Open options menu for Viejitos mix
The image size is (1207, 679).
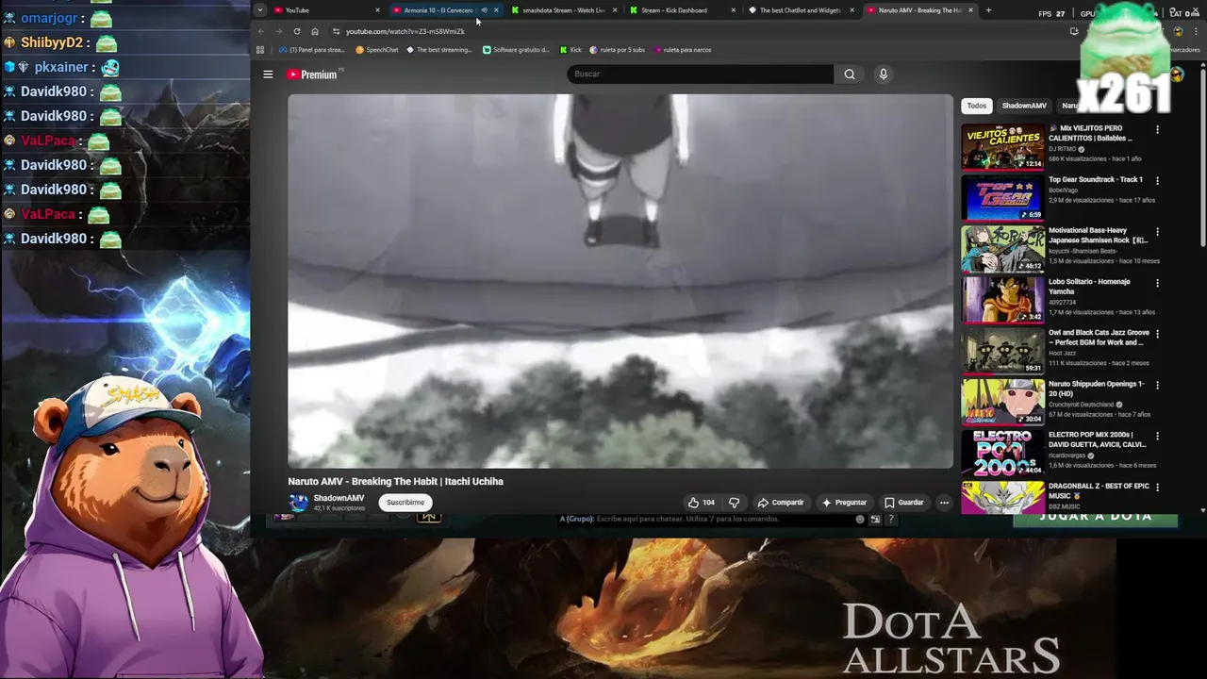[1157, 129]
